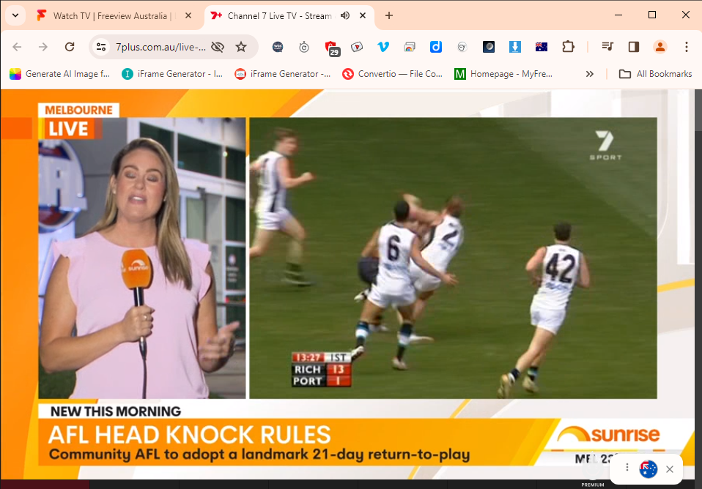Open the red-icon iFrame Generator bookmark

point(283,74)
